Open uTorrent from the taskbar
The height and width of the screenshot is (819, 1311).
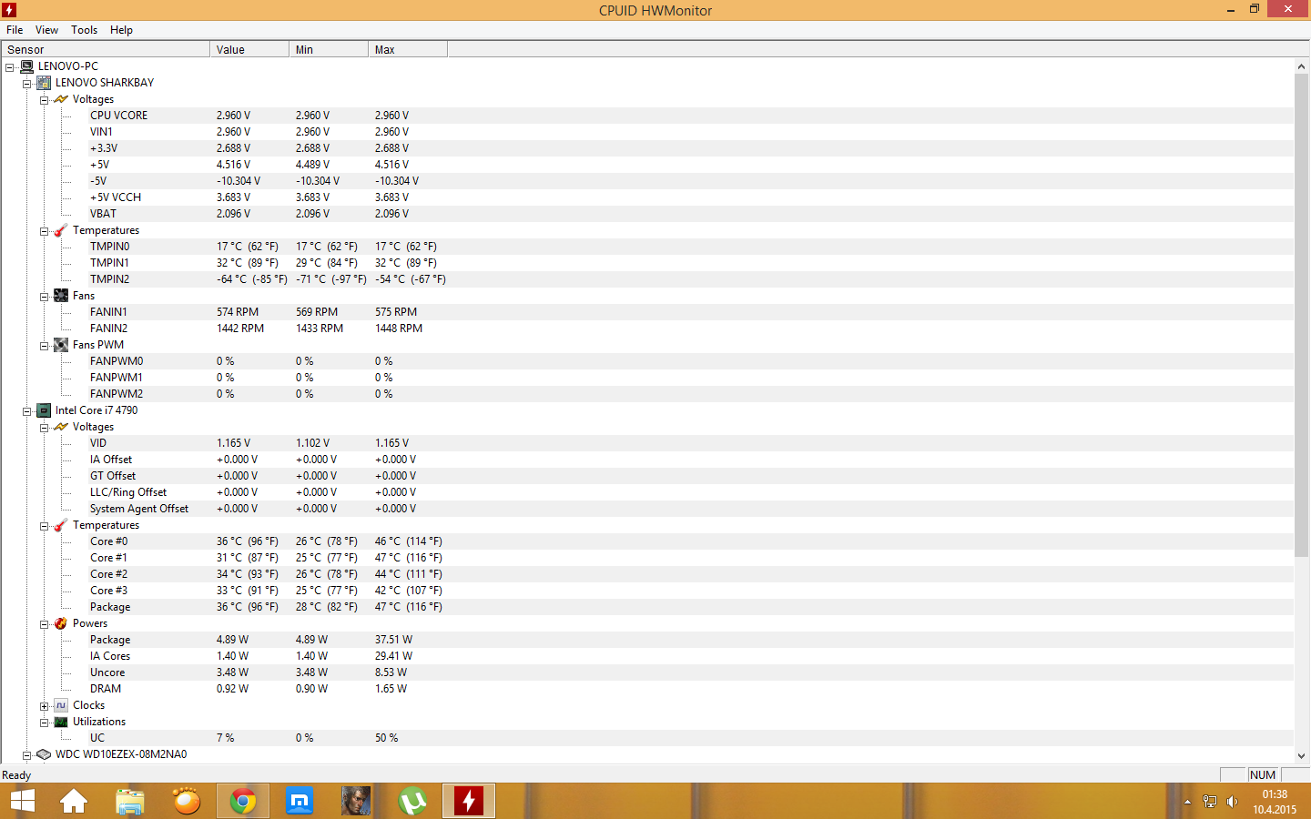[412, 802]
